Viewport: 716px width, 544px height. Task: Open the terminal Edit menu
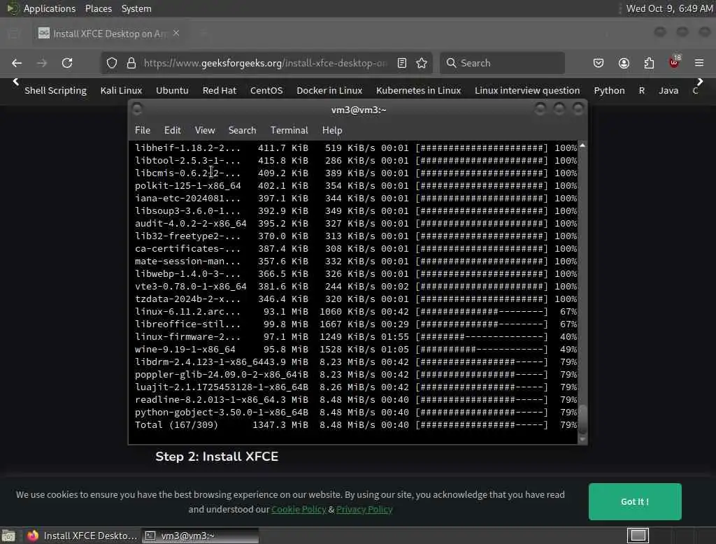[172, 130]
